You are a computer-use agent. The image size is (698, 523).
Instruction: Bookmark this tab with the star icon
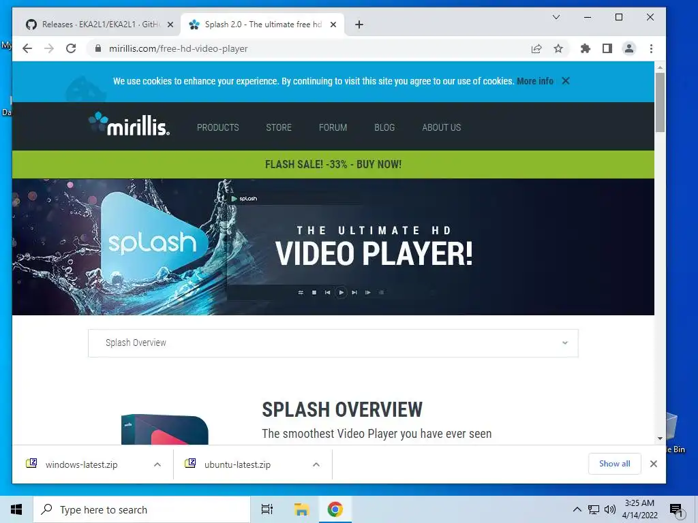[558, 48]
